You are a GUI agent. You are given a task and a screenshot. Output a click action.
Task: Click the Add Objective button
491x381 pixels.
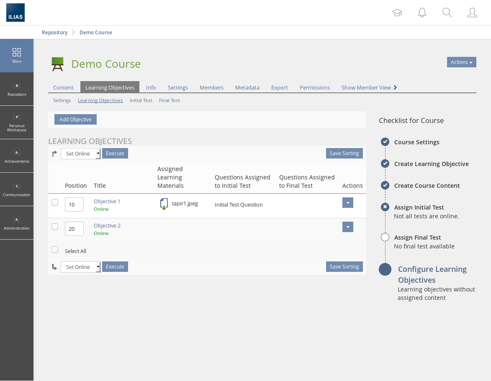coord(75,120)
